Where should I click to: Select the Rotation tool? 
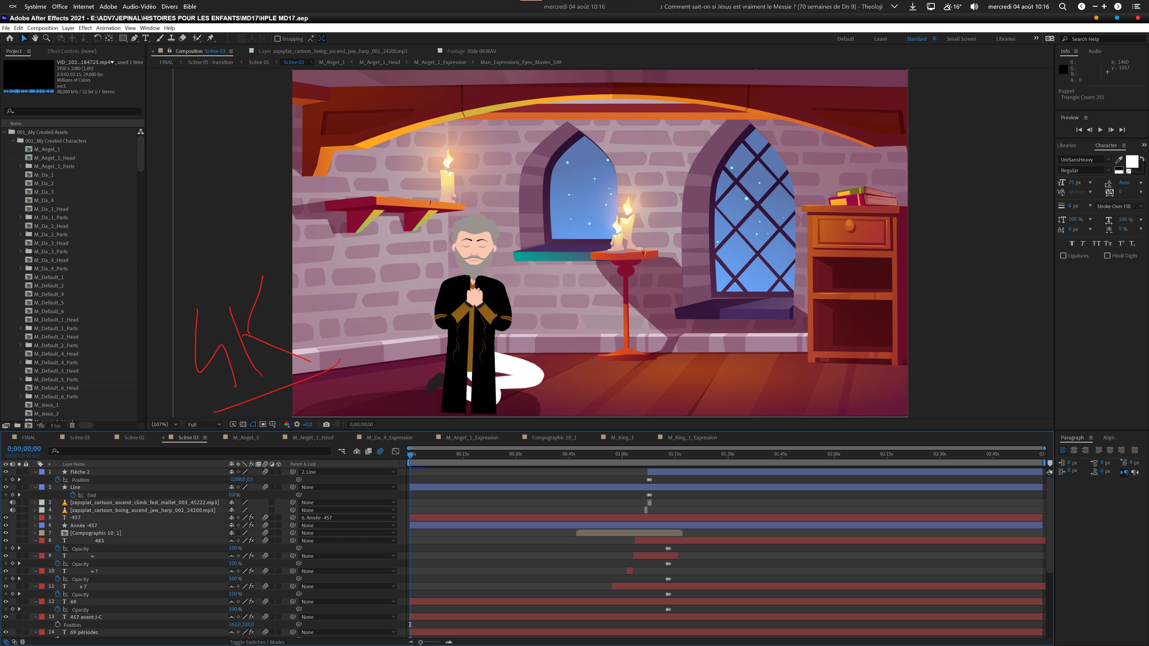[97, 38]
